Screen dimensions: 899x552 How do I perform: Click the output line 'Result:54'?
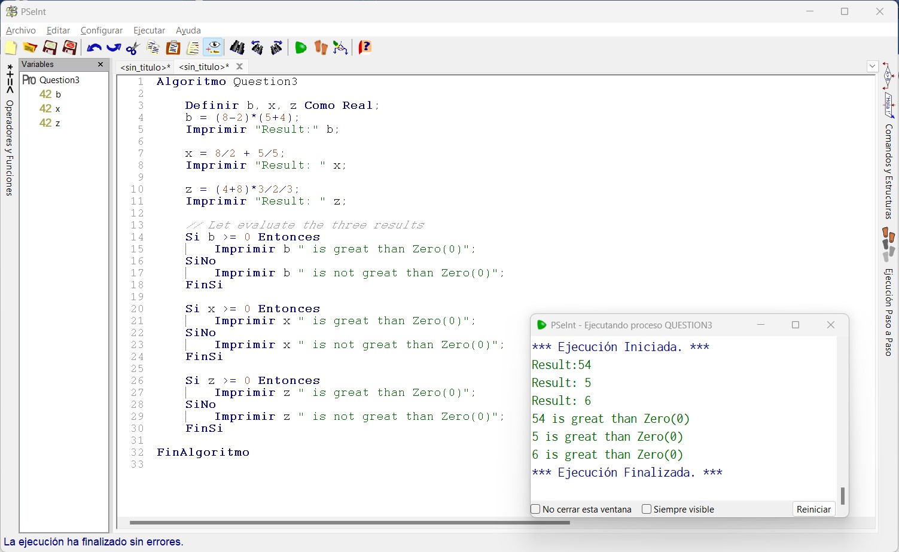pyautogui.click(x=562, y=365)
